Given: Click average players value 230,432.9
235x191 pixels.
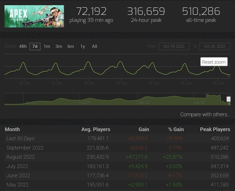Looking at the screenshot, I should click(98, 157).
